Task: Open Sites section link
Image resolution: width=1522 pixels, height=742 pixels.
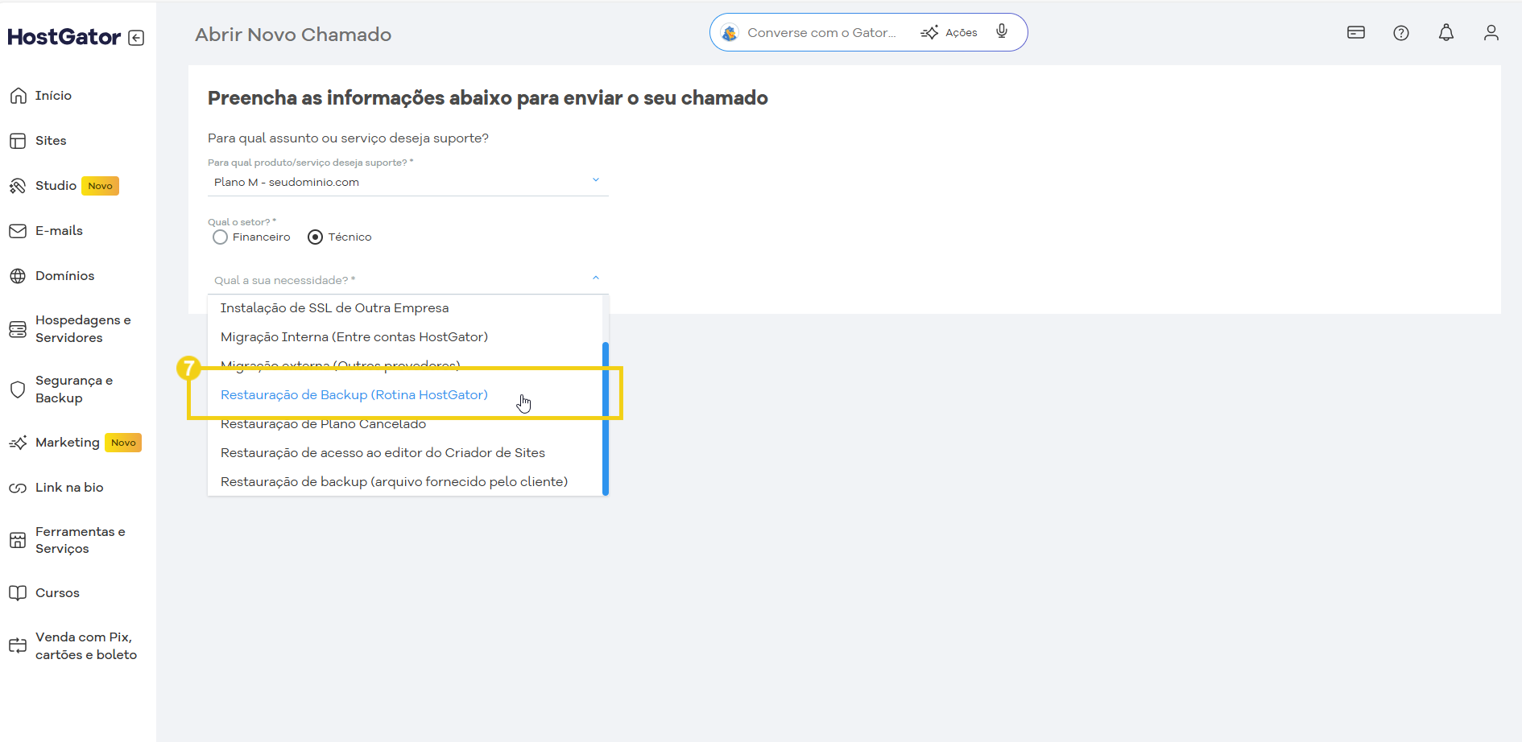Action: 51,141
